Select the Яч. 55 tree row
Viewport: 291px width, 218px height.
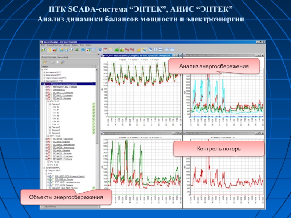tap(56, 125)
